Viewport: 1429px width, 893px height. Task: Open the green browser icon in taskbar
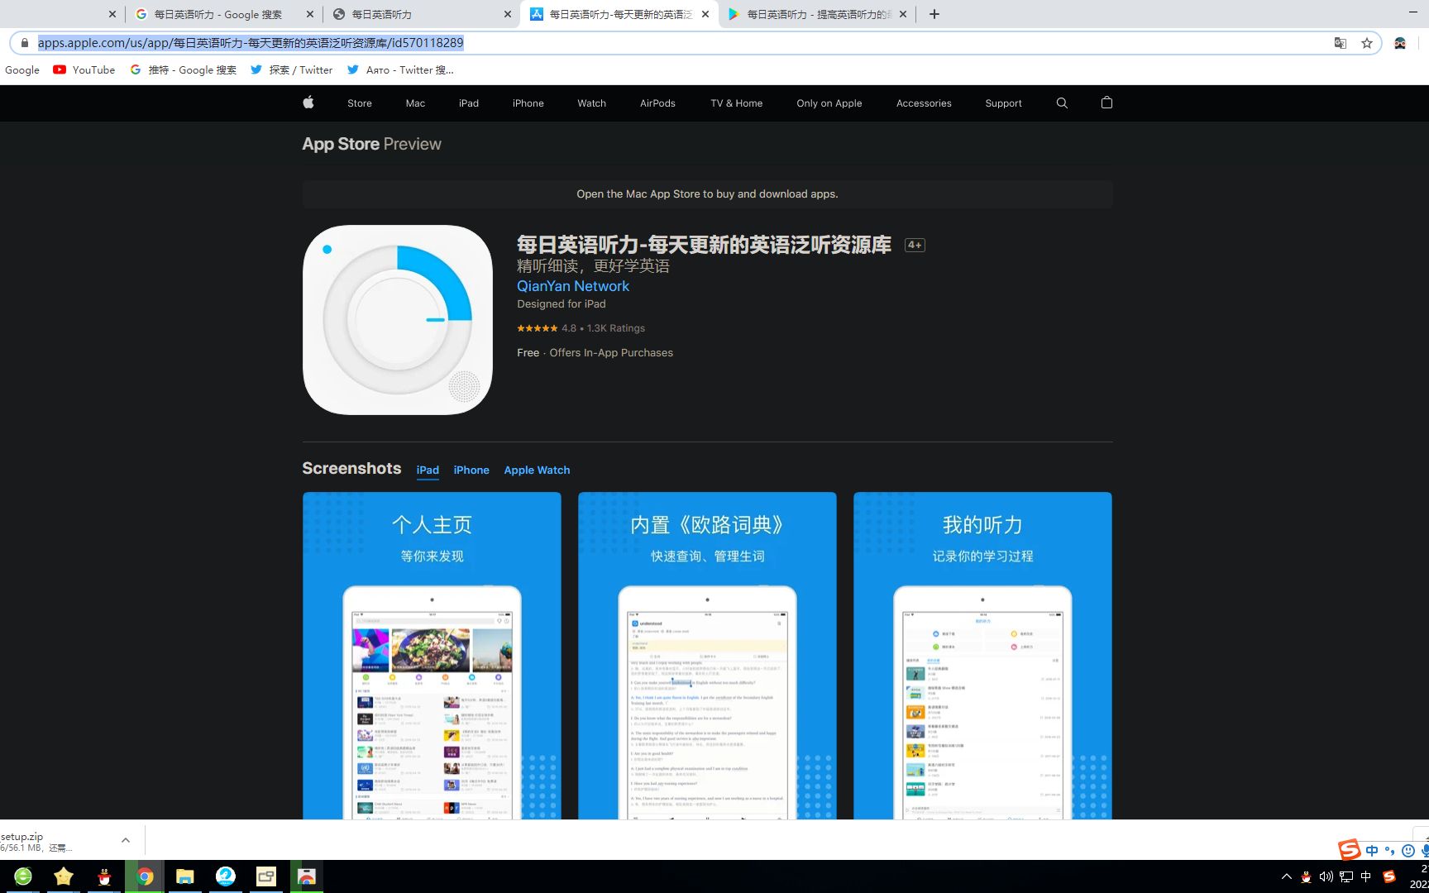click(23, 876)
